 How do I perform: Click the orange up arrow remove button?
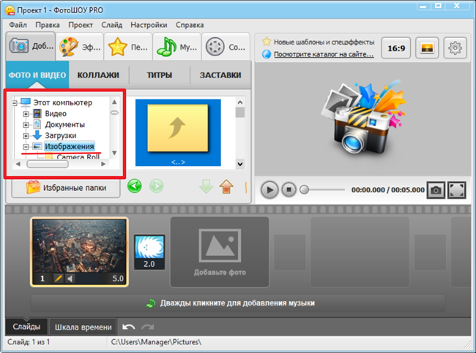[226, 186]
